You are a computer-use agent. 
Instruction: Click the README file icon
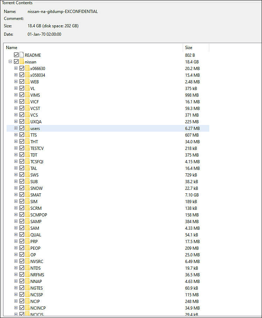22,55
